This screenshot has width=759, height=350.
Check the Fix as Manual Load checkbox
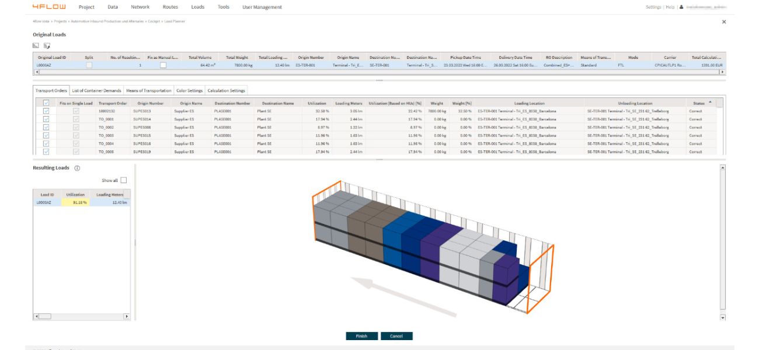[x=163, y=65]
